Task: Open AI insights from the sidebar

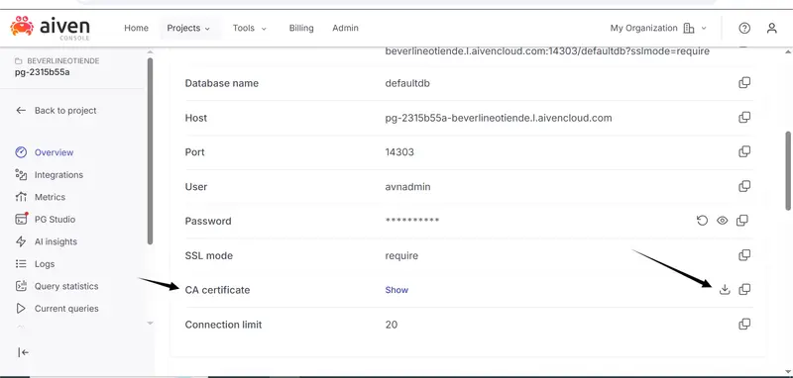Action: pos(56,241)
